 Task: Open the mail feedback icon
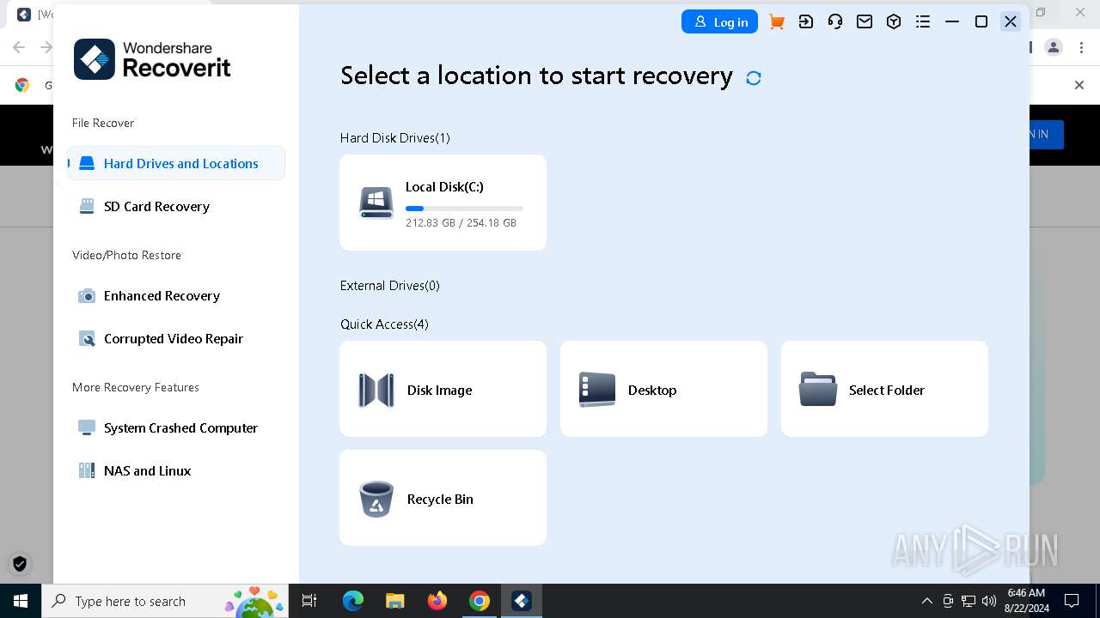tap(865, 22)
